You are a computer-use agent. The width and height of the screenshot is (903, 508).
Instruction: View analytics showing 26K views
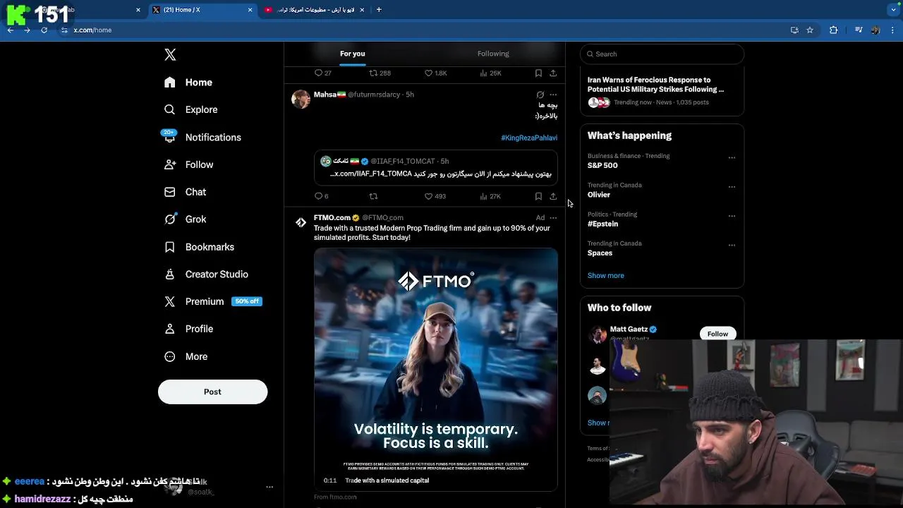coord(490,73)
